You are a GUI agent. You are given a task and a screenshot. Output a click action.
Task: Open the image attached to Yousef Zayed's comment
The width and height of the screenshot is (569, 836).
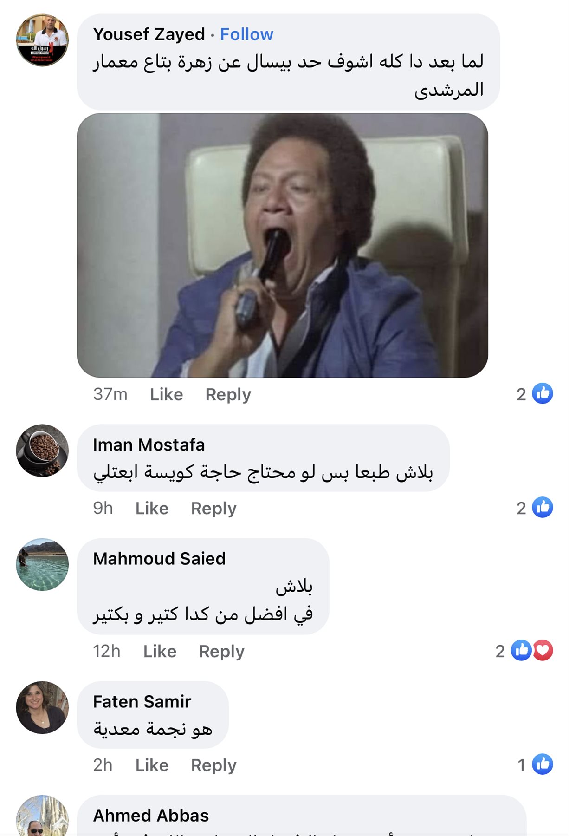click(282, 245)
